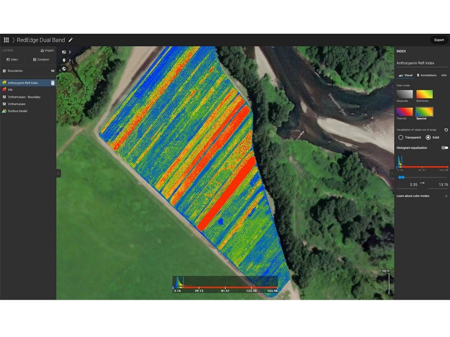This screenshot has width=450, height=337.
Task: Open the app grid launcher icon
Action: [6, 40]
